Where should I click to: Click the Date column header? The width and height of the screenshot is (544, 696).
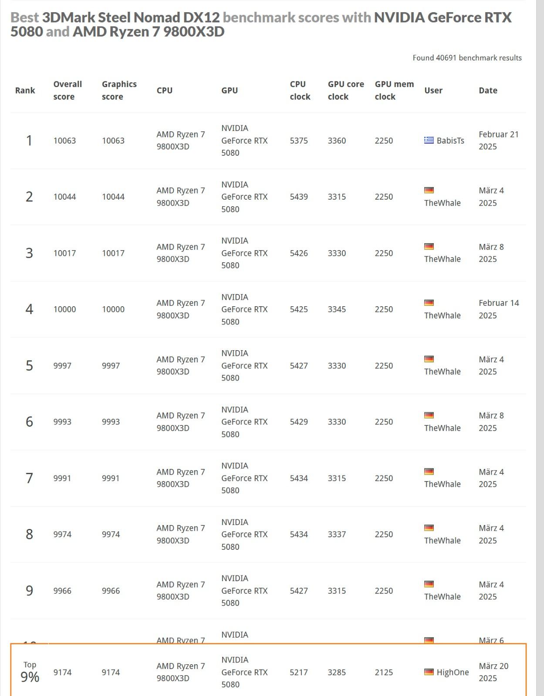click(488, 90)
